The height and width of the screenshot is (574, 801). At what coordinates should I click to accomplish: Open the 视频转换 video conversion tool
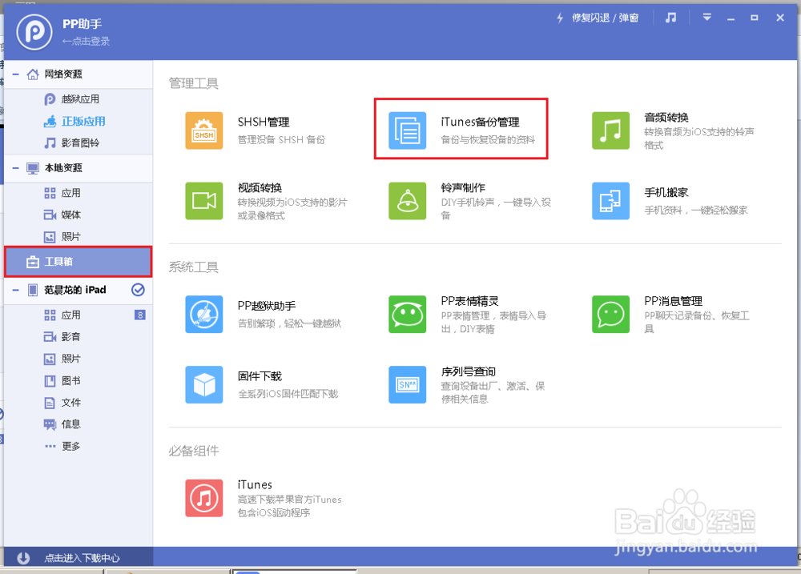[x=203, y=201]
